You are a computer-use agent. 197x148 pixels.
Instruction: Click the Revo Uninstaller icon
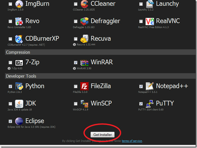coord(19,21)
